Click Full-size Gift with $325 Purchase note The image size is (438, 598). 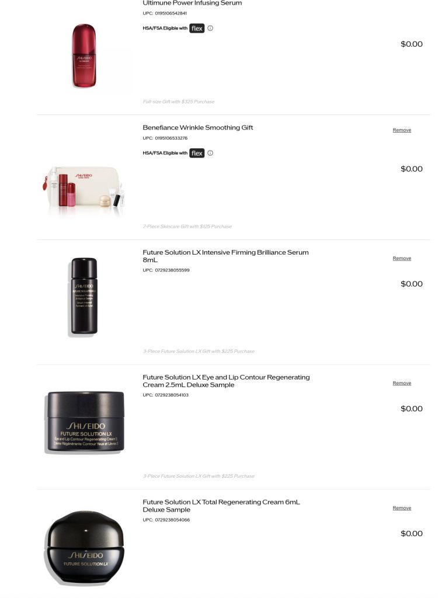click(x=179, y=102)
